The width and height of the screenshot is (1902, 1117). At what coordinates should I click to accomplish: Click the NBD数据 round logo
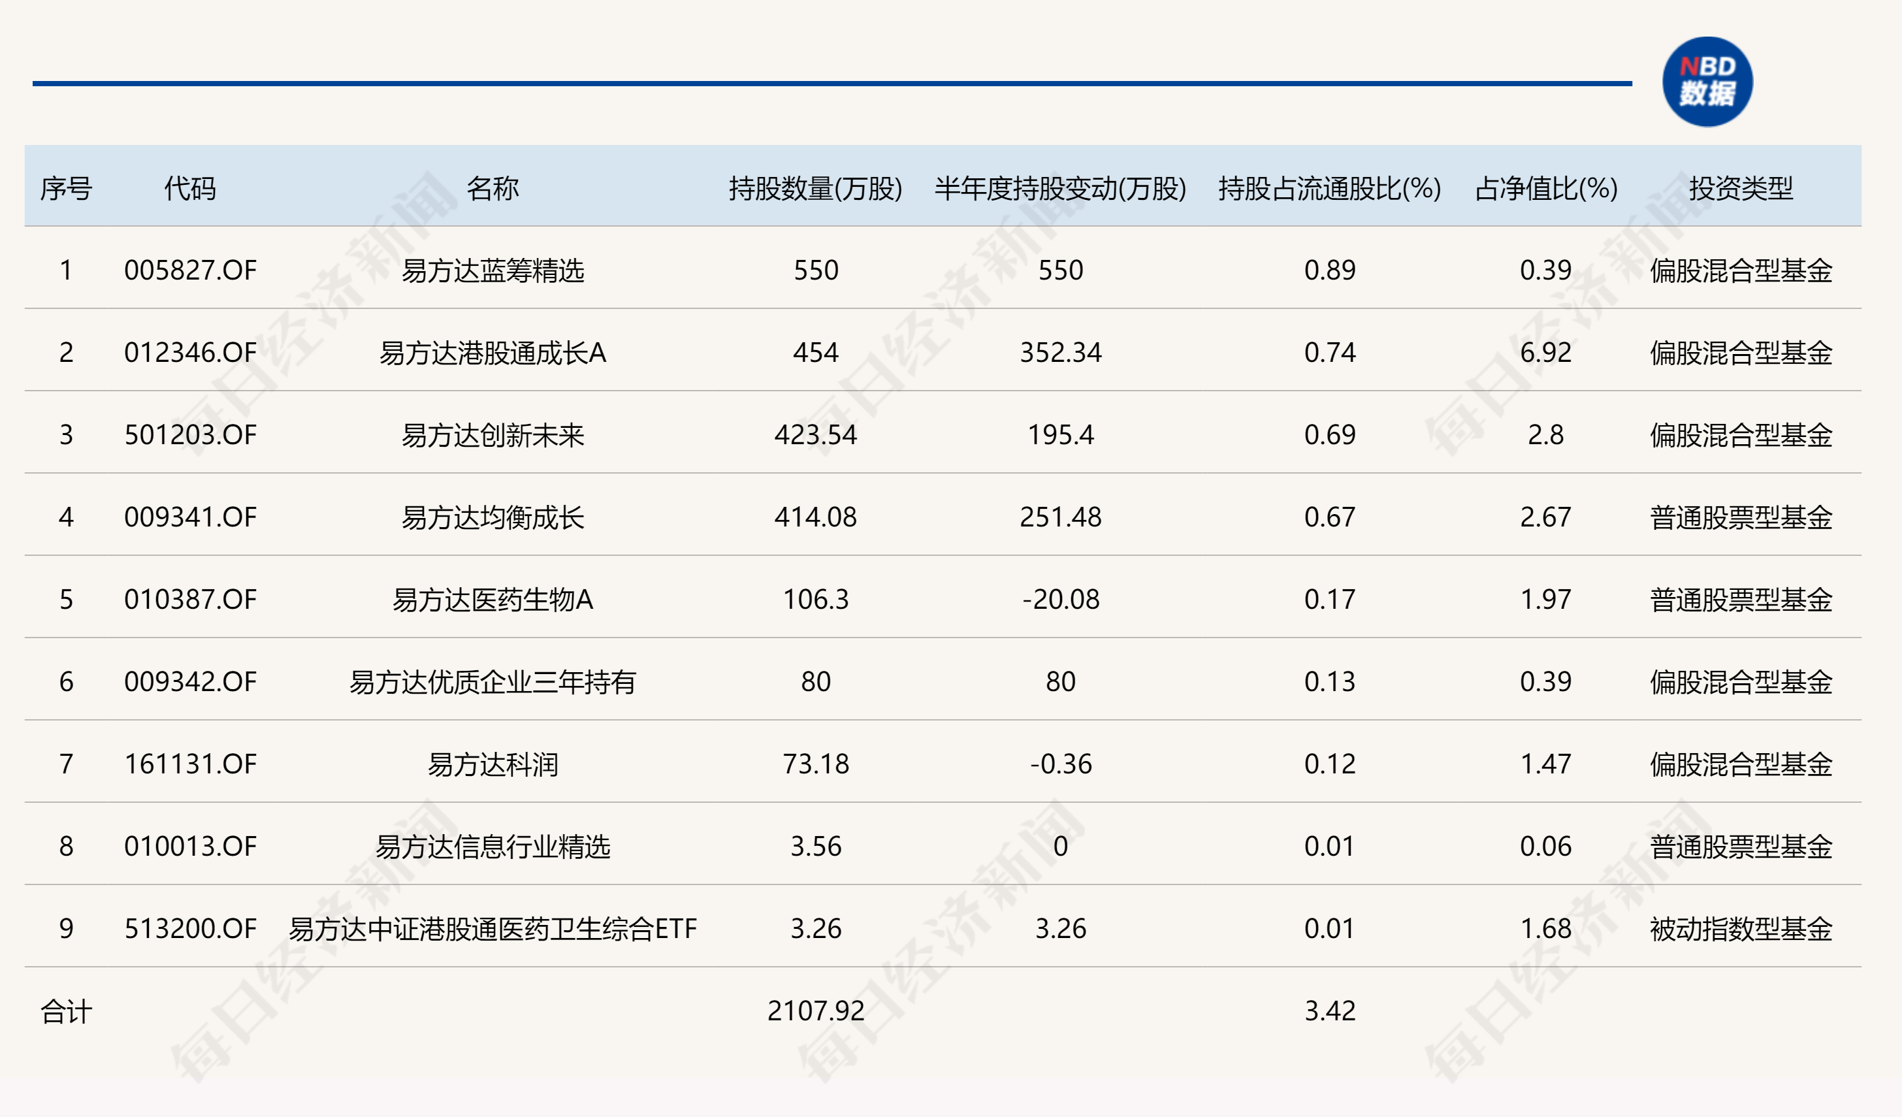click(x=1707, y=82)
